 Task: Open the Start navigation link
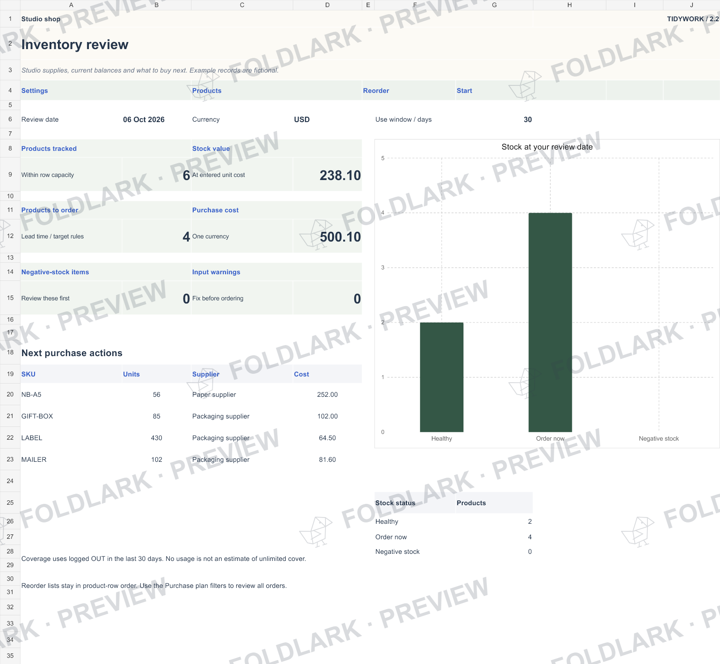click(x=464, y=91)
